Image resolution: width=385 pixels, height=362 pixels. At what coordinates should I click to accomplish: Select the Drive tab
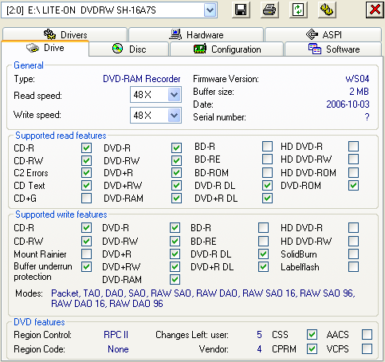[45, 48]
